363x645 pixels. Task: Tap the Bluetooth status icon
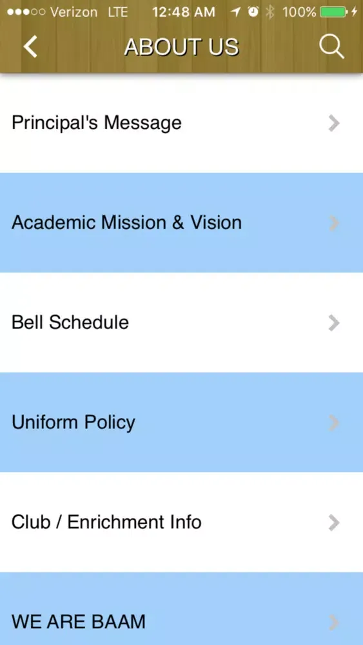pos(270,12)
